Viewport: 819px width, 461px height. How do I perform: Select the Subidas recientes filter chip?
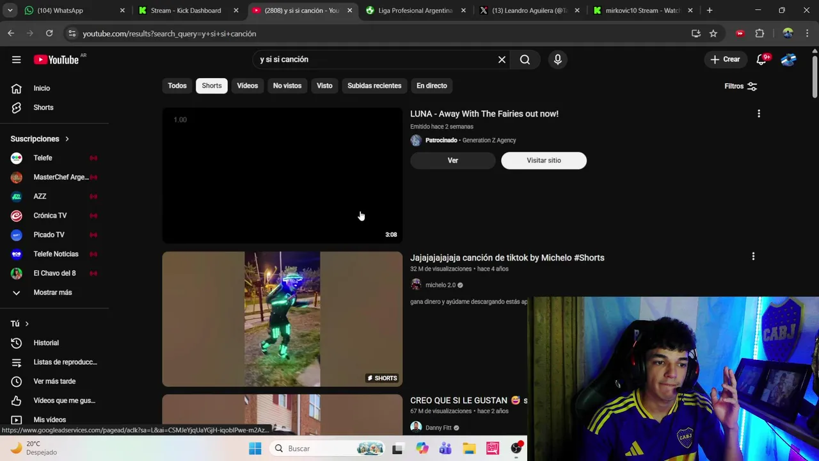coord(374,86)
